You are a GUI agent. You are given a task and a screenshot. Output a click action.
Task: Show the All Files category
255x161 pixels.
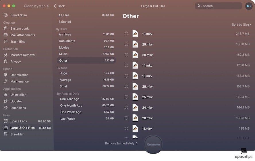pos(86,15)
